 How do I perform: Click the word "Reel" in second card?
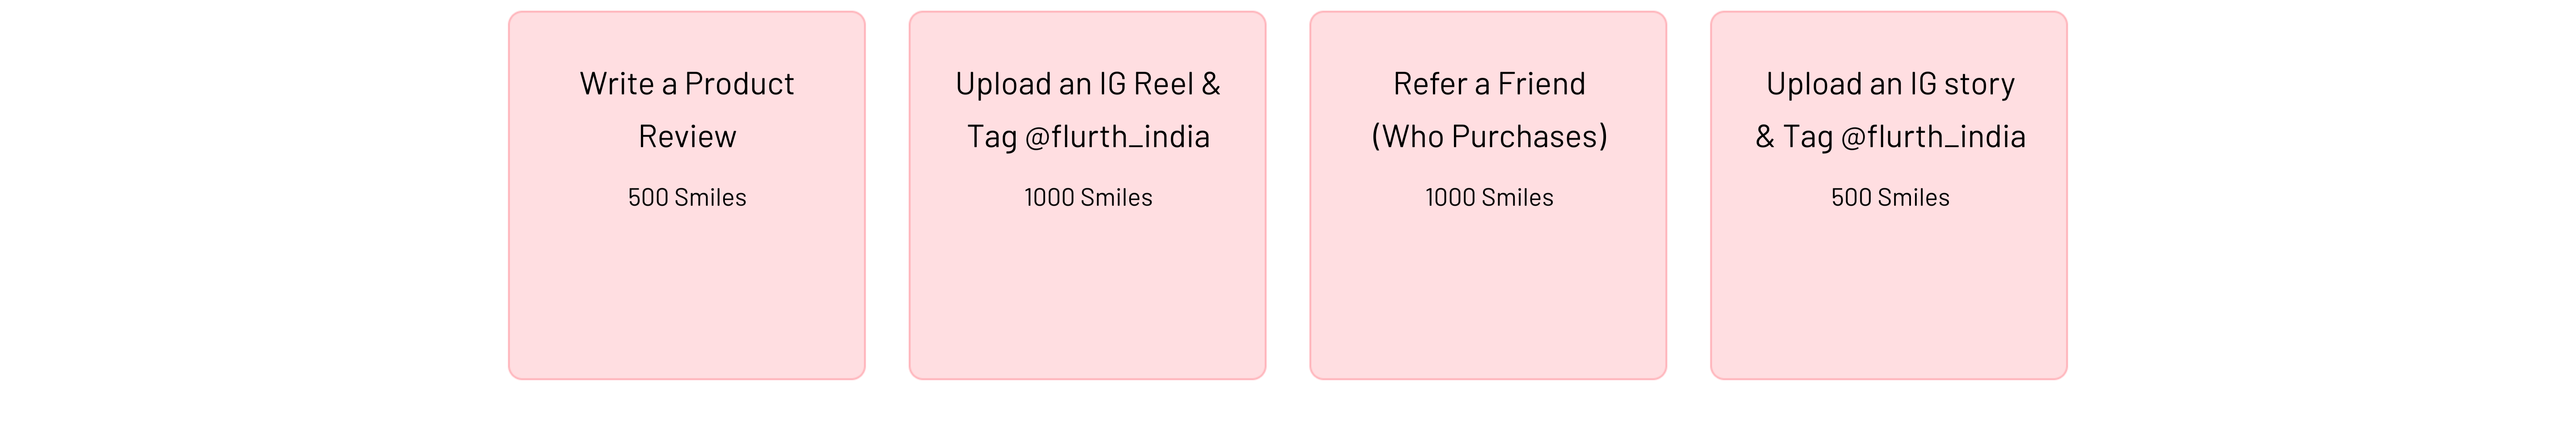(x=1163, y=84)
